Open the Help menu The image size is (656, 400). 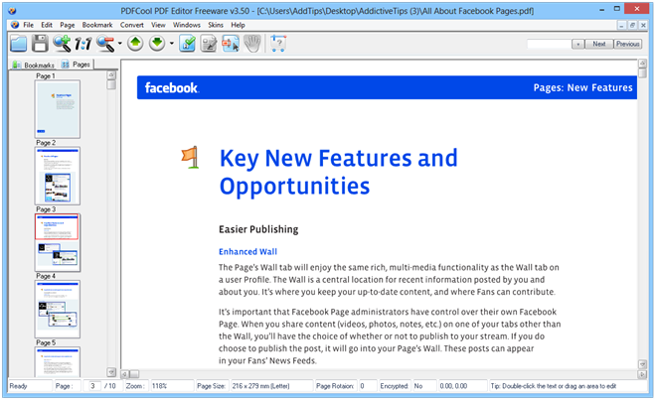tap(238, 25)
